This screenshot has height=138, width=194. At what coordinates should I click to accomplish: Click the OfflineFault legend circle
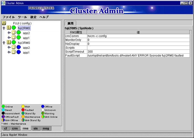coord(3,117)
